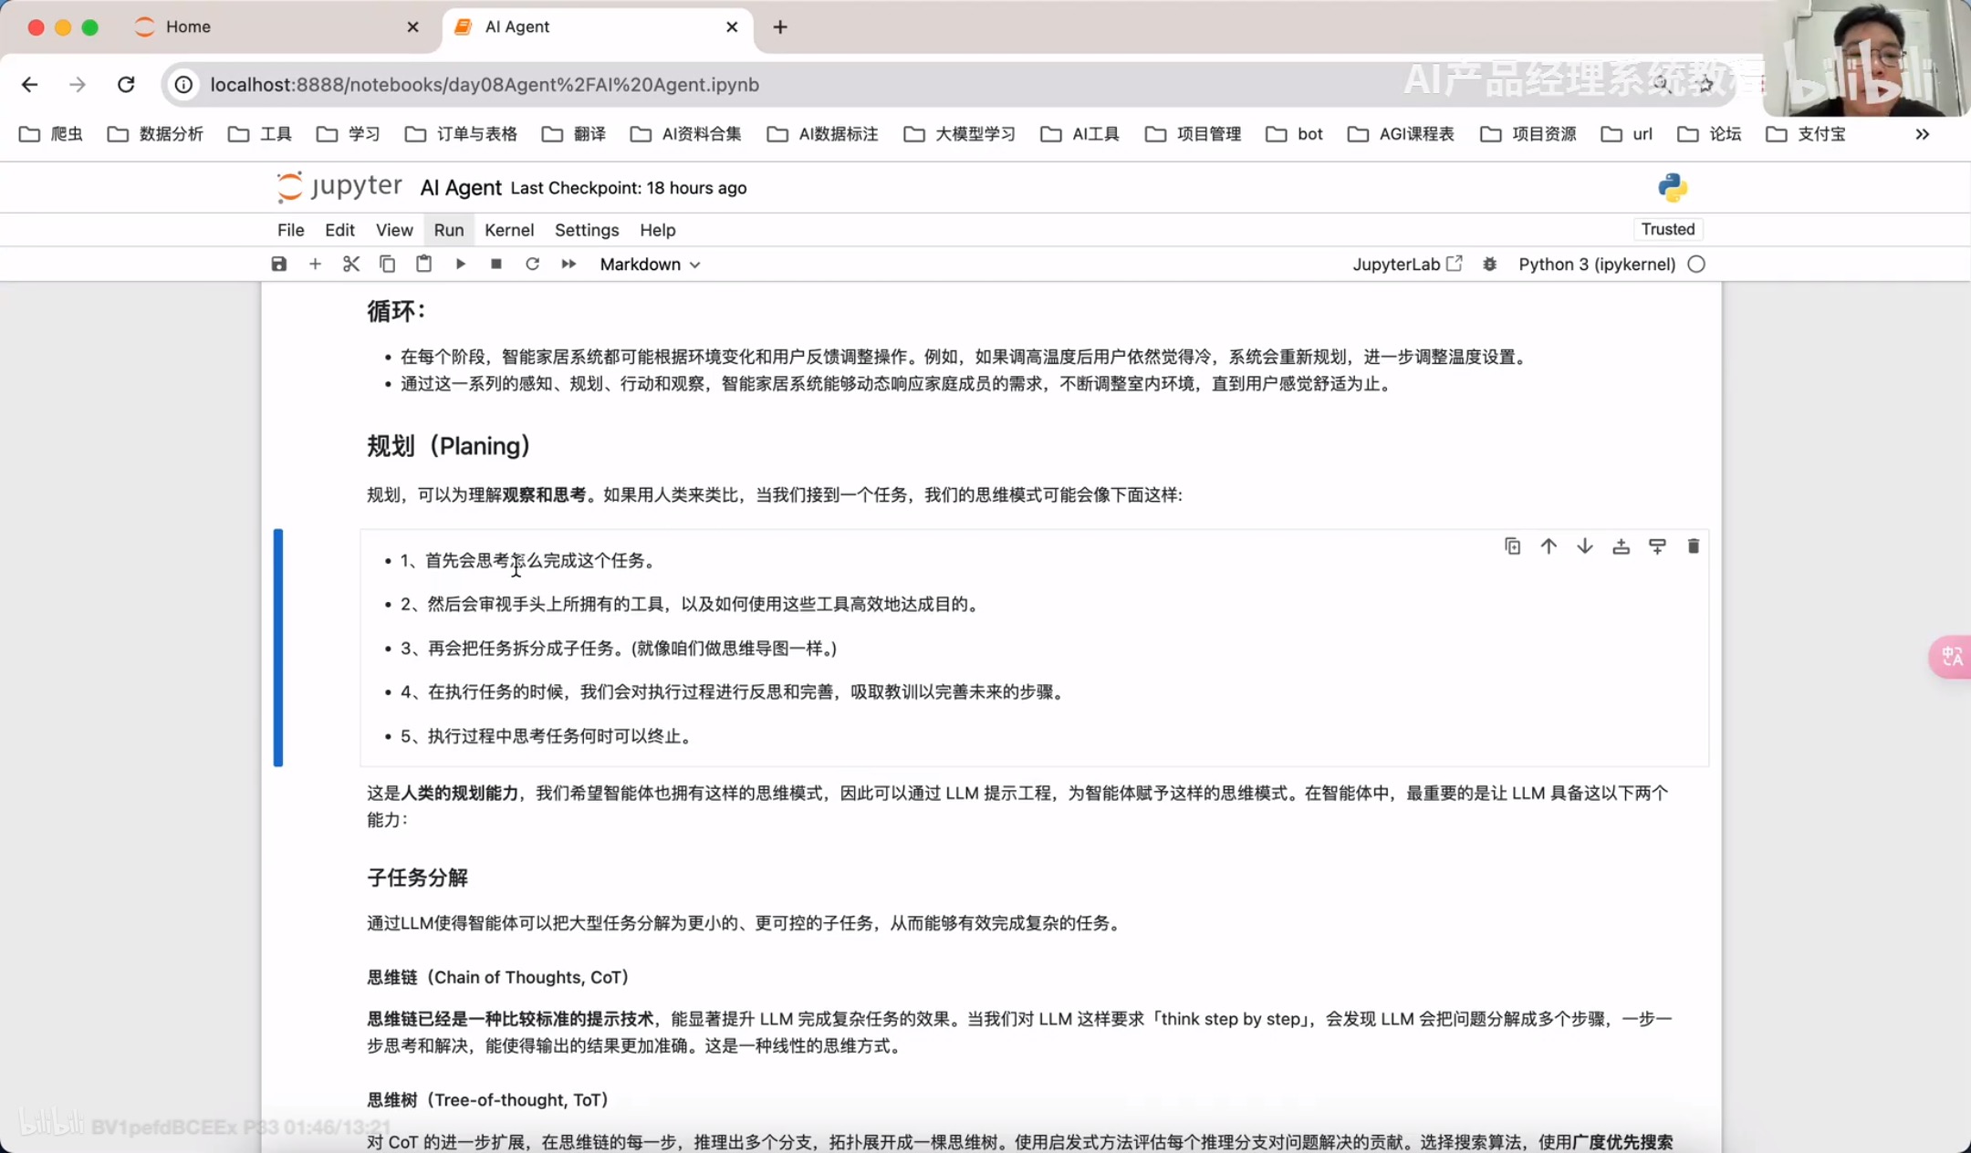
Task: Save the notebook with the disk icon
Action: pyautogui.click(x=279, y=264)
